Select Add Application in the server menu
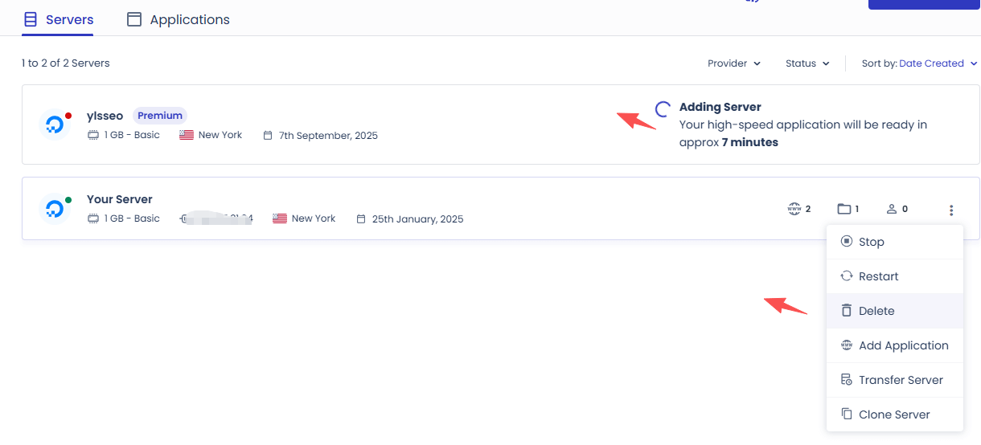 pyautogui.click(x=894, y=345)
